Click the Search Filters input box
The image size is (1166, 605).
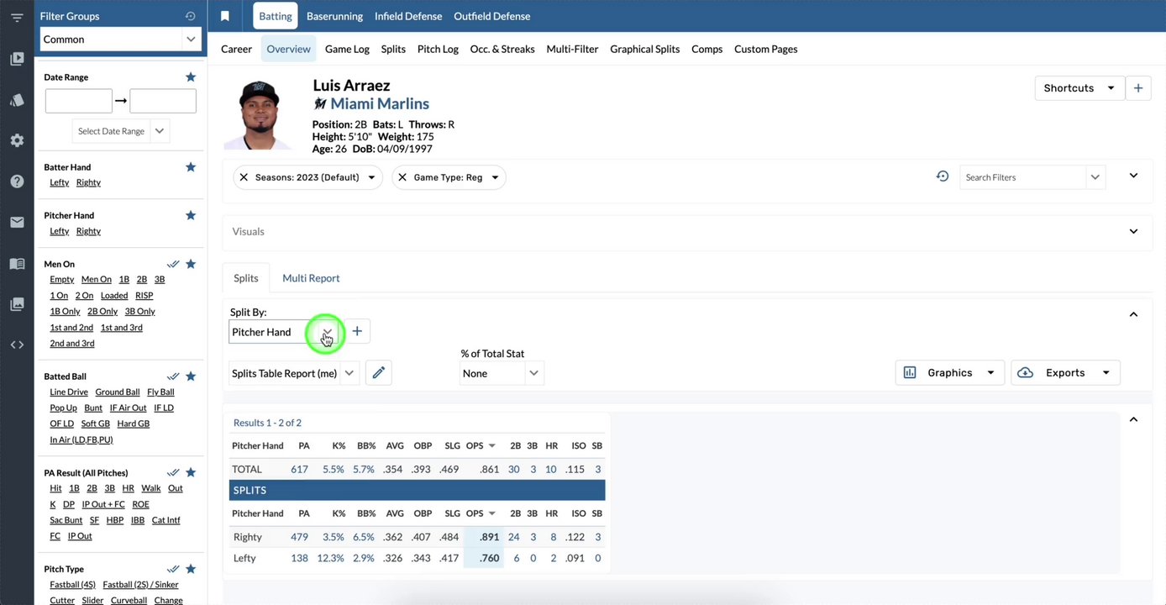[1023, 177]
